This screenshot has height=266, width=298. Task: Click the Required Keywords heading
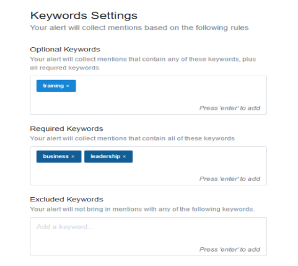[66, 129]
